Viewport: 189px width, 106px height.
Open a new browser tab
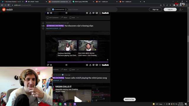click(144, 2)
